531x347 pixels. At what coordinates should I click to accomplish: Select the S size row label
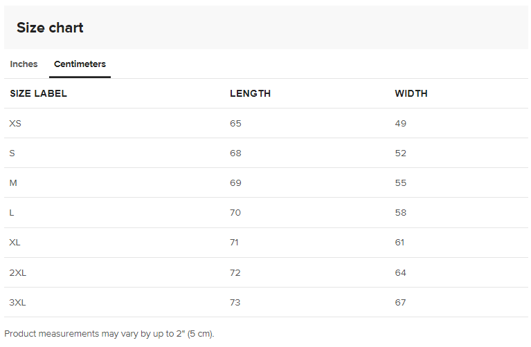12,153
